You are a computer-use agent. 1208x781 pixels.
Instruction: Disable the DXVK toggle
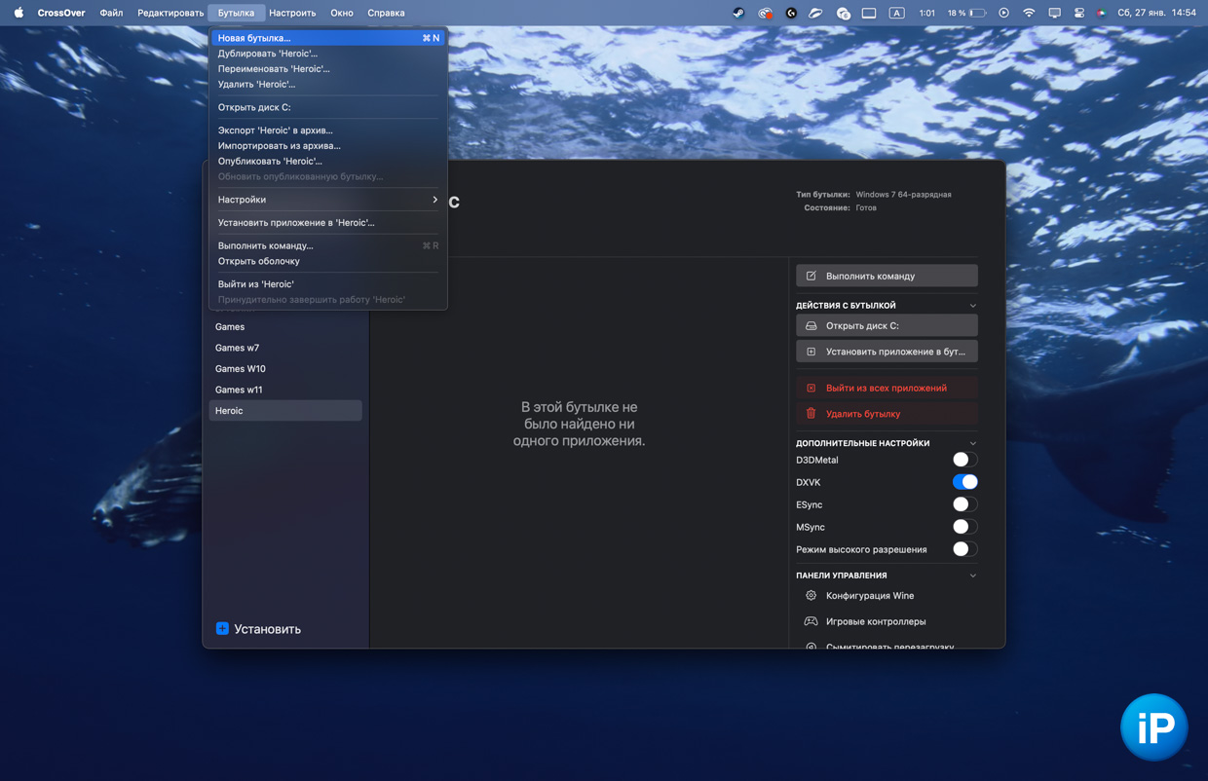[963, 482]
